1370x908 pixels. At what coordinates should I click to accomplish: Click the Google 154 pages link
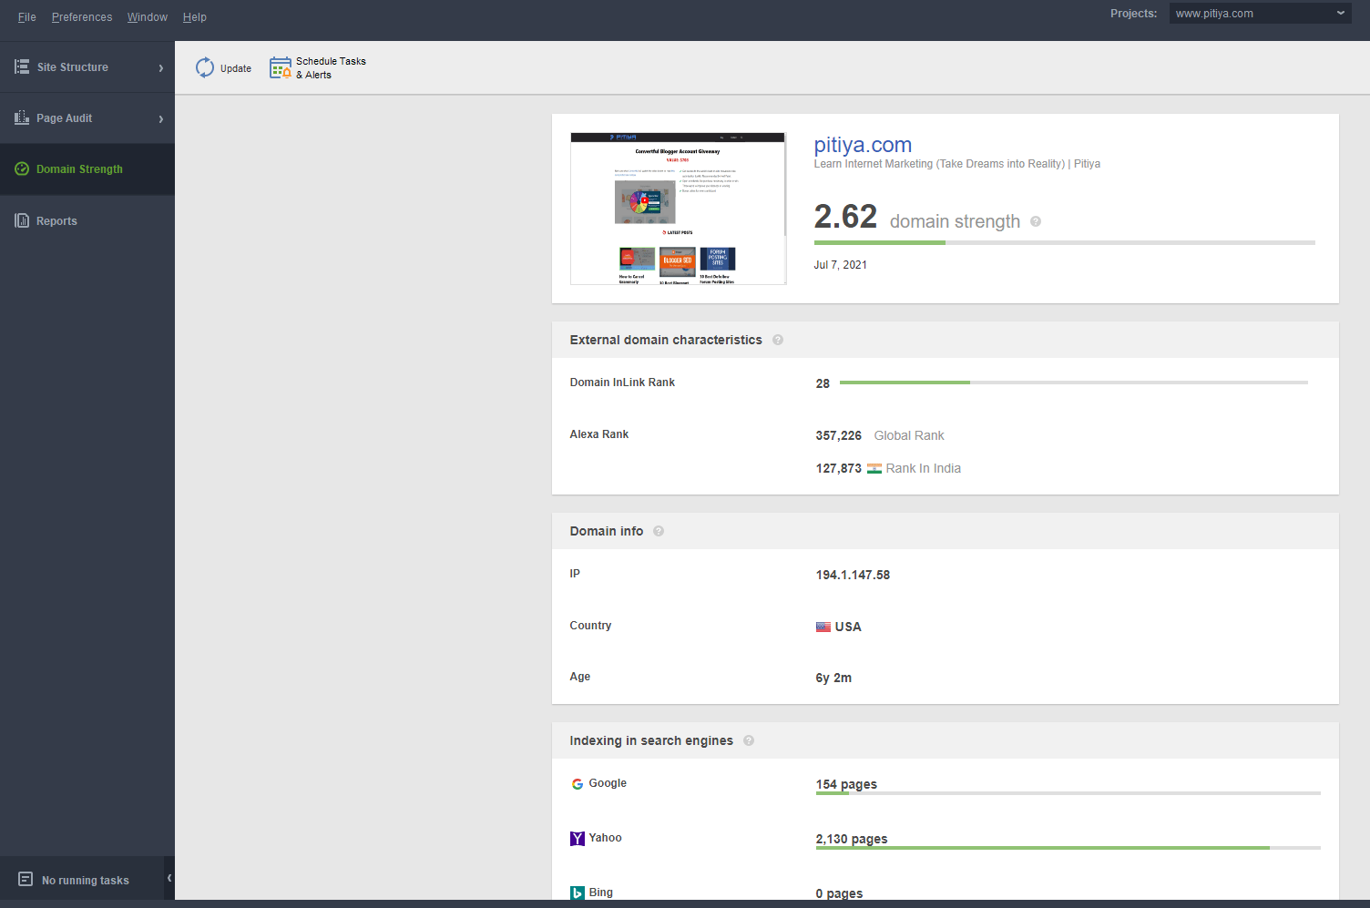pos(846,784)
